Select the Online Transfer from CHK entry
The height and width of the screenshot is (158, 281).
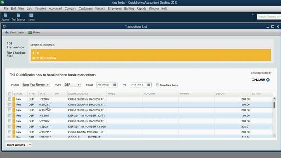pyautogui.click(x=86, y=132)
